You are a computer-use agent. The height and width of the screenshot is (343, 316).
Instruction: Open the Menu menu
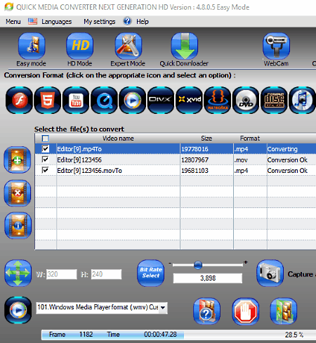click(13, 22)
